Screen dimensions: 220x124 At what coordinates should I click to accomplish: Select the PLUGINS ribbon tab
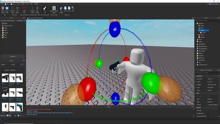(36, 4)
